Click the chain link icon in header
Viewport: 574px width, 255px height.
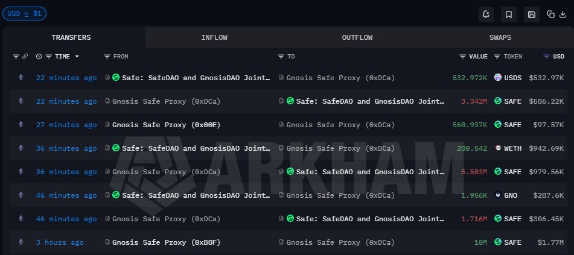point(25,57)
